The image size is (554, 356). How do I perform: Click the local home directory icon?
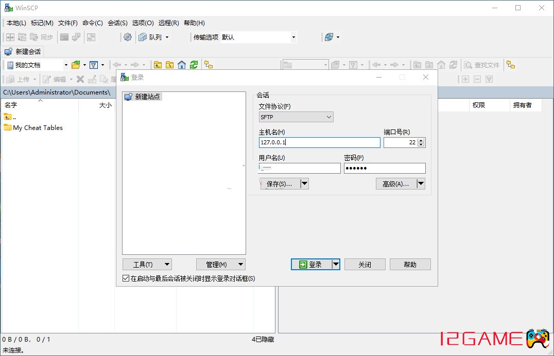pos(182,65)
